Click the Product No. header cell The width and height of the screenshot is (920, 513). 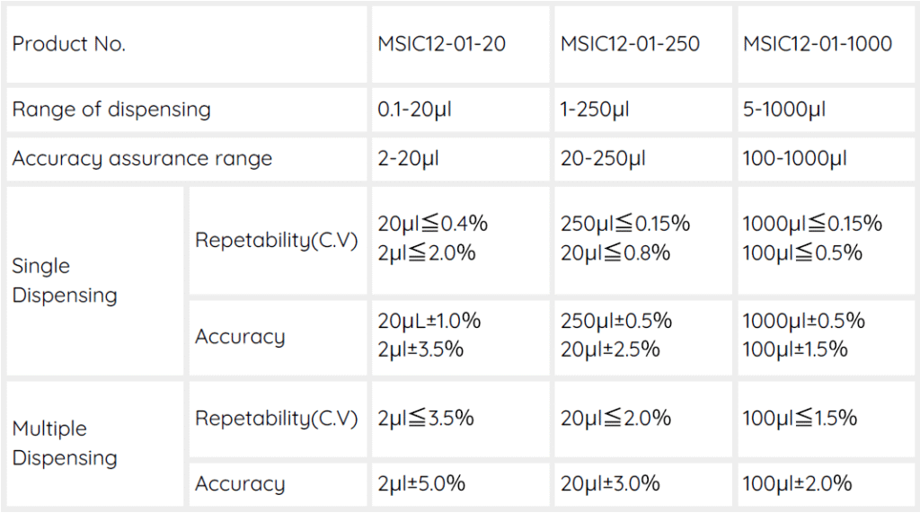click(x=69, y=44)
